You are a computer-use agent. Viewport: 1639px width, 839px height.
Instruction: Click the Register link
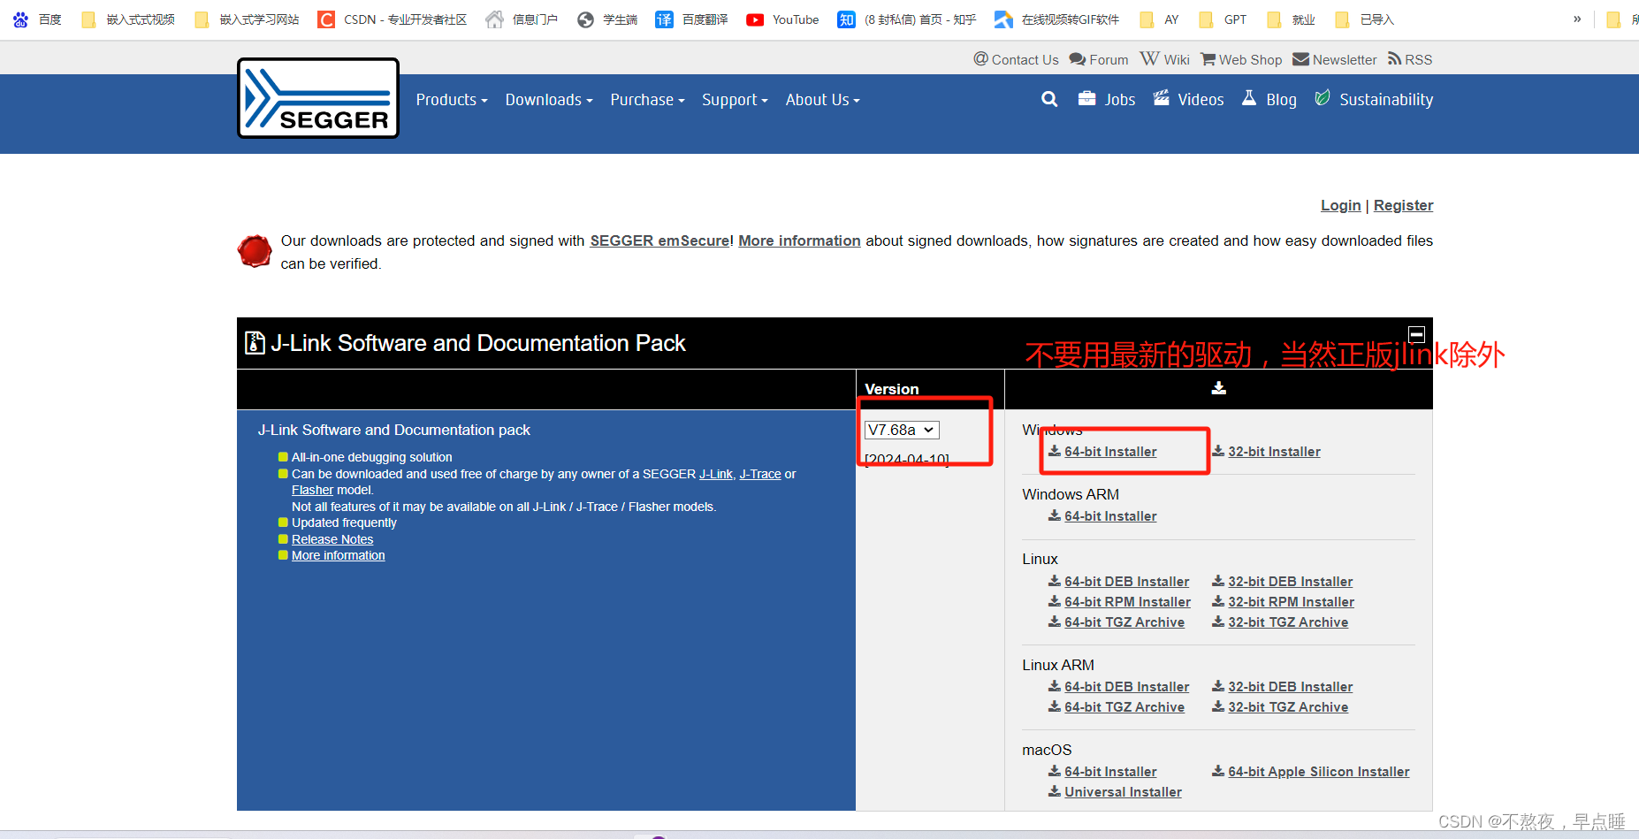point(1403,205)
